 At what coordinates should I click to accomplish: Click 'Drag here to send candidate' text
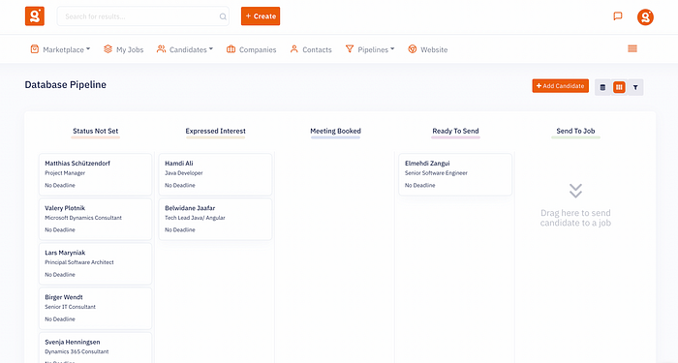pyautogui.click(x=575, y=218)
